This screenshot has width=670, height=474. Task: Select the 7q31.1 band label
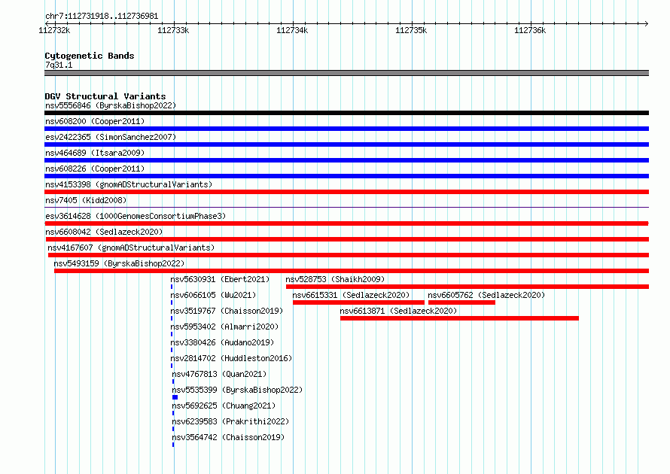[59, 65]
